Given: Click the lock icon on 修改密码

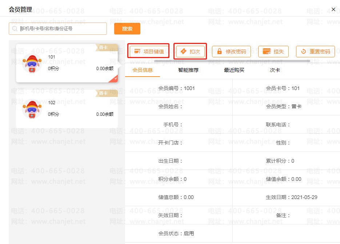Looking at the screenshot, I should tap(219, 51).
